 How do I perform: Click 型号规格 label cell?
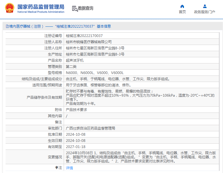pyautogui.click(x=55, y=73)
